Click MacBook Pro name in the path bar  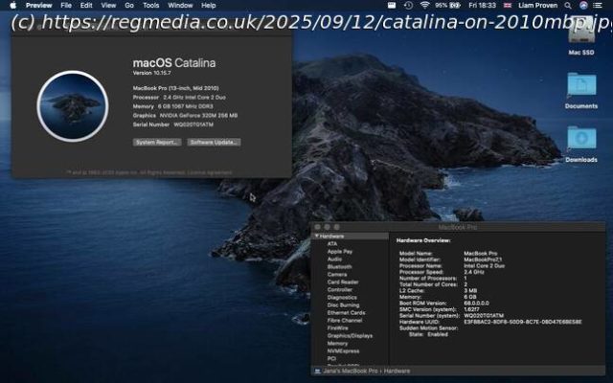tap(351, 371)
